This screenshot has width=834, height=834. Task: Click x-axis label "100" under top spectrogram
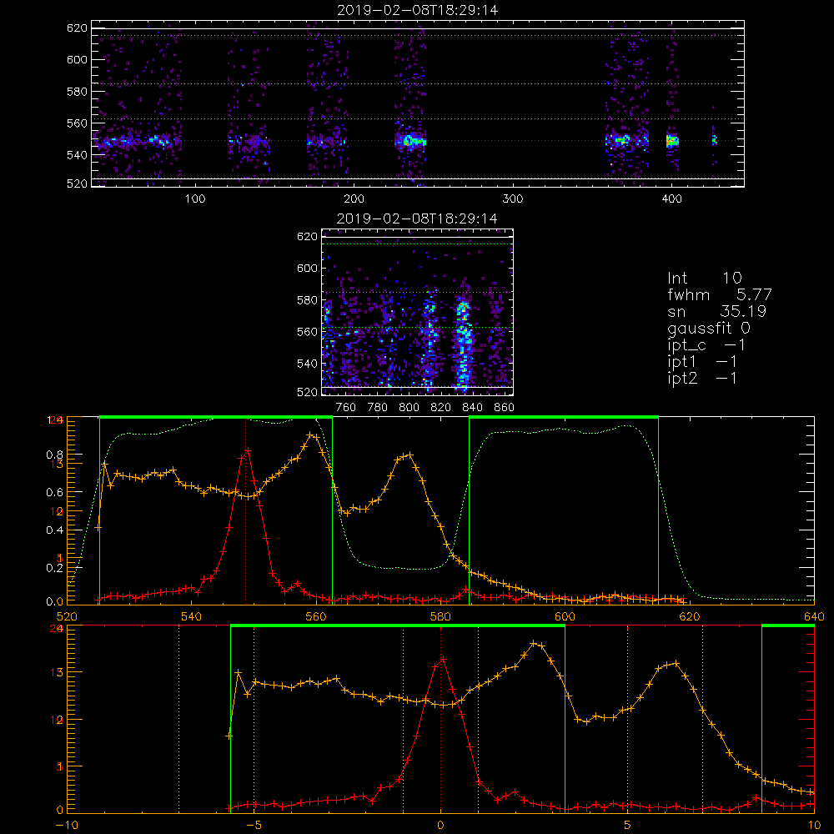point(195,199)
